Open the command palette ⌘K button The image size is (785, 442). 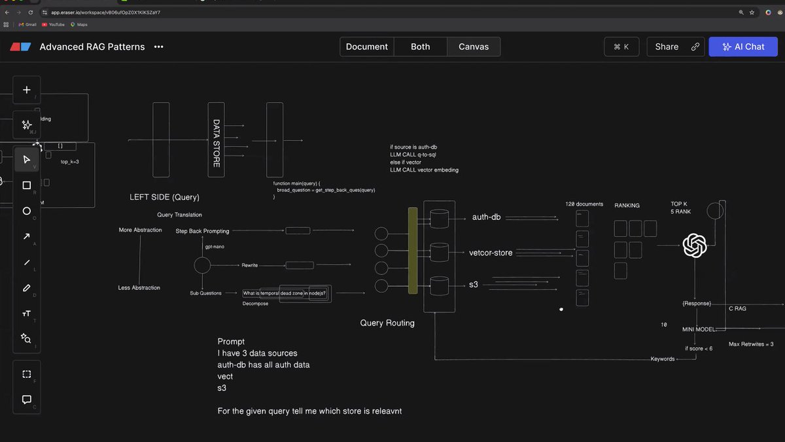(621, 46)
